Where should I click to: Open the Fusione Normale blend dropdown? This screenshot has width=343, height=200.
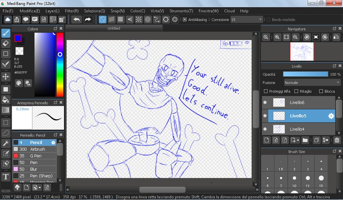pos(312,83)
